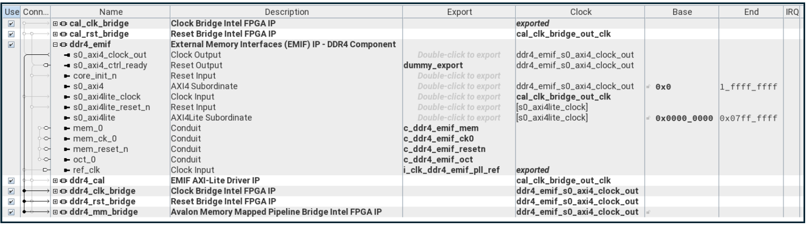Click the ddr4_rst_bridge component icon
The width and height of the screenshot is (808, 226).
[63, 202]
